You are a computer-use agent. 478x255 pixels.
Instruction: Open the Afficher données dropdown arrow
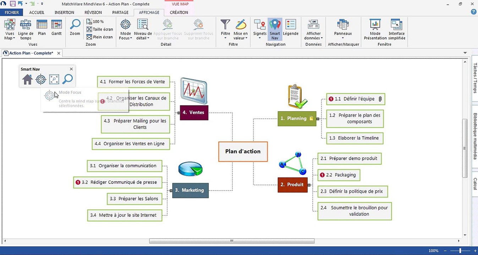[322, 38]
